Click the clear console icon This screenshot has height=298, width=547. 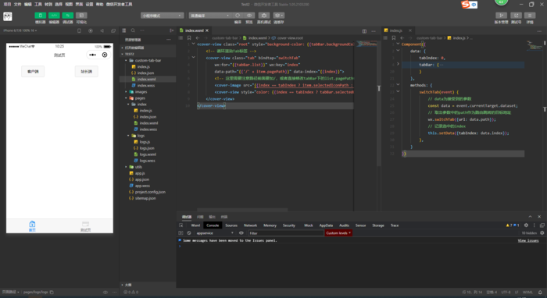pos(189,233)
